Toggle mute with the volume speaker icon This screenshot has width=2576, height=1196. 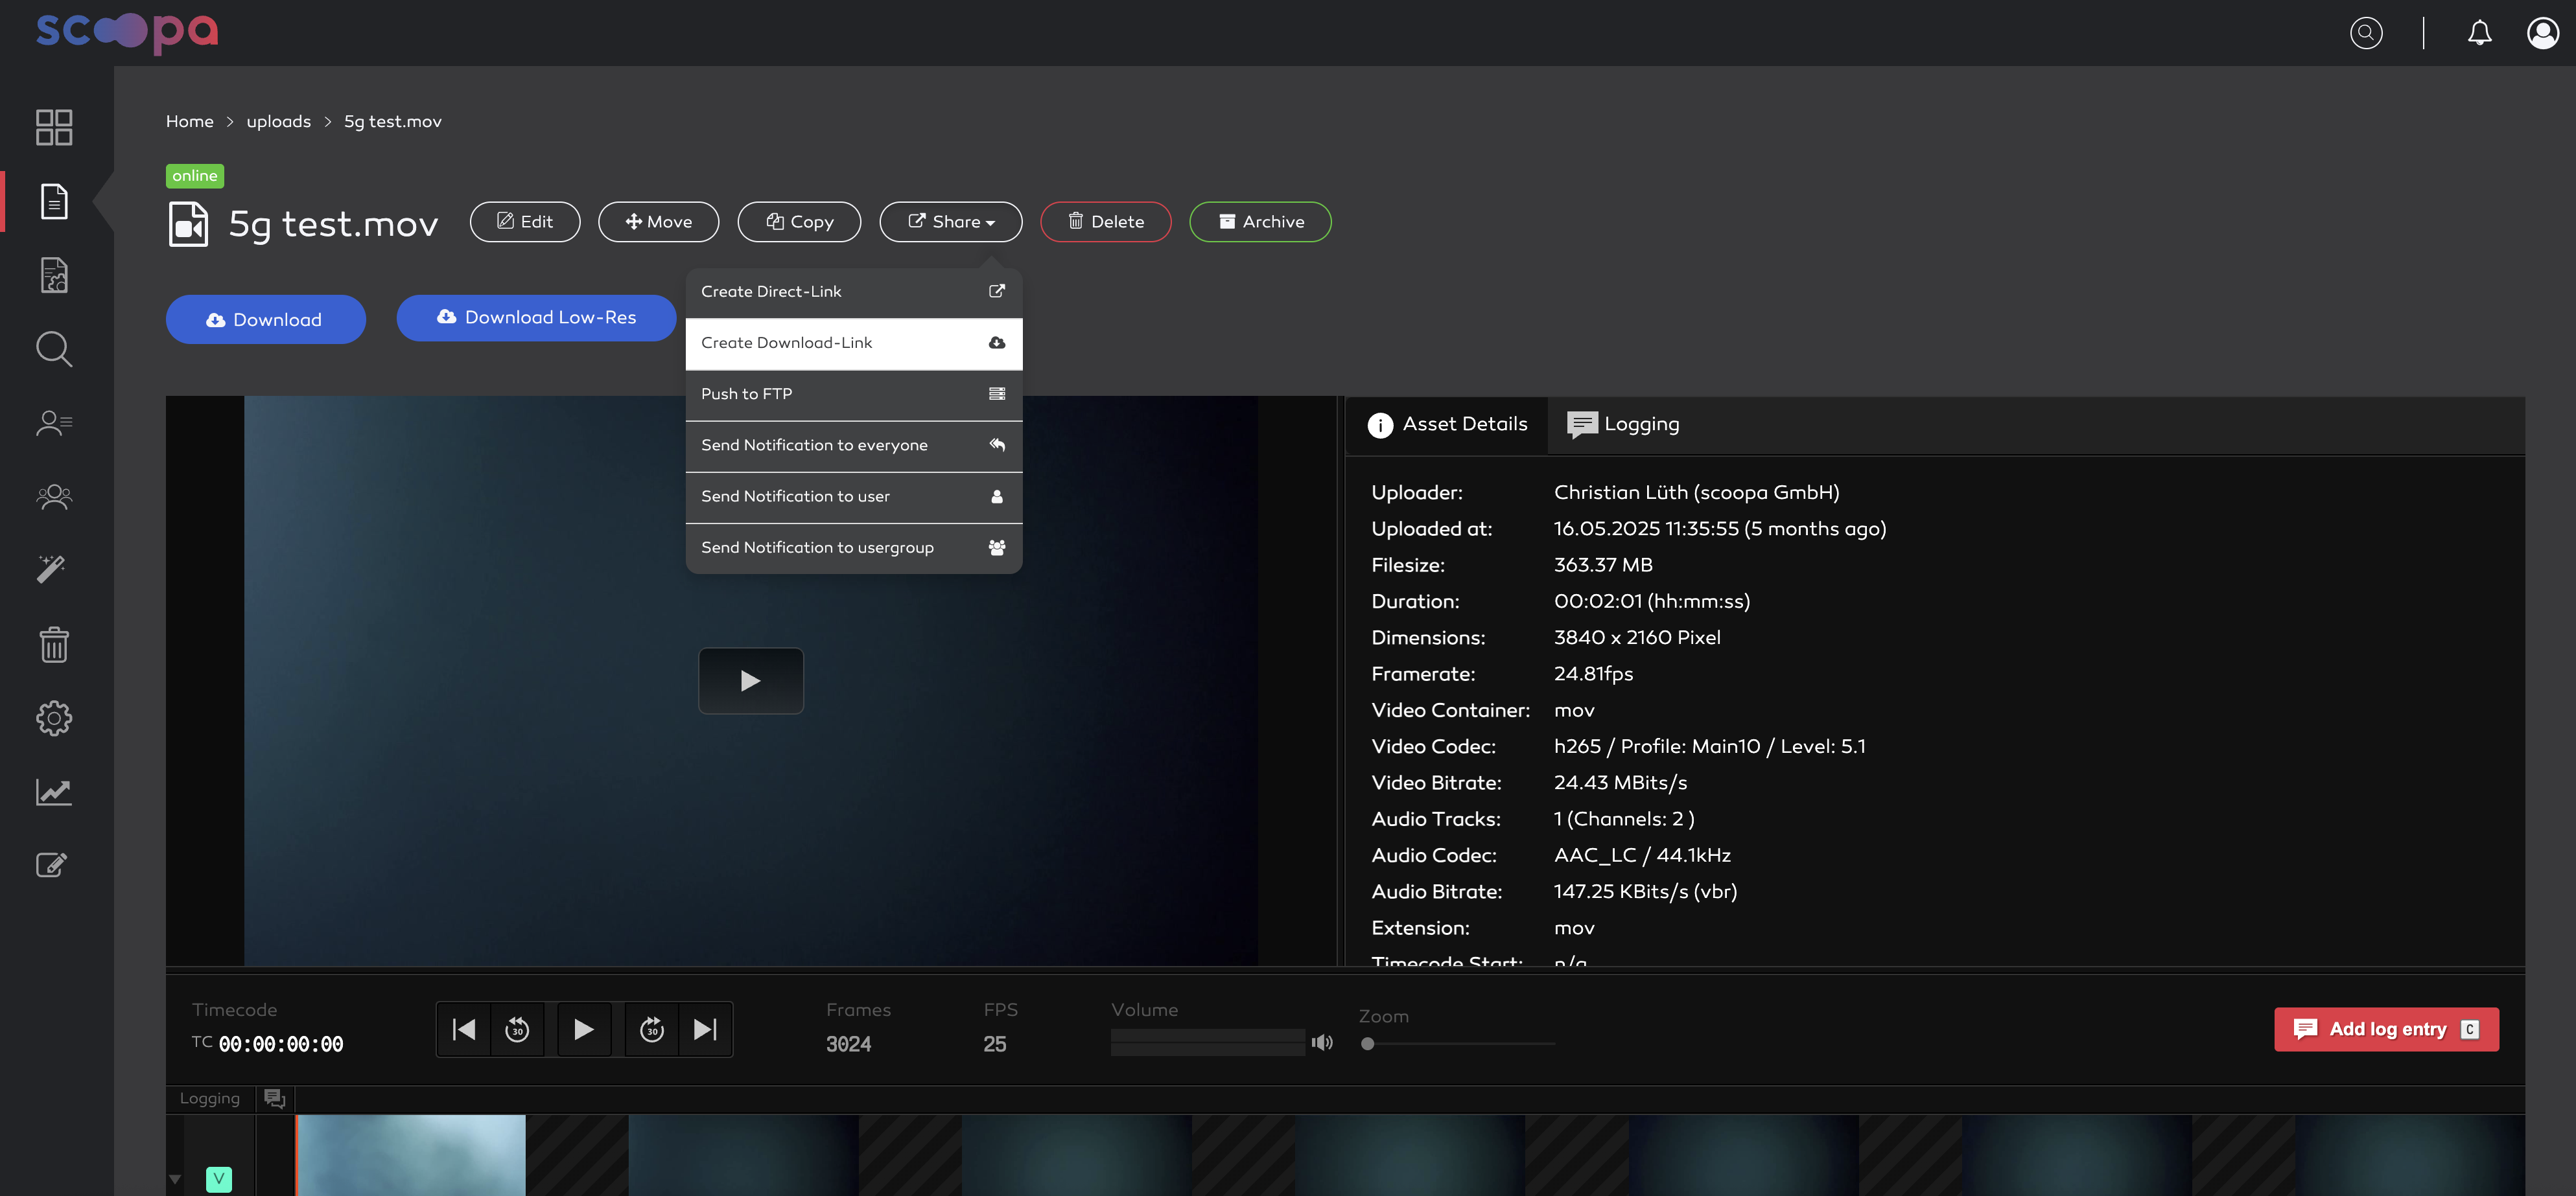(x=1322, y=1043)
